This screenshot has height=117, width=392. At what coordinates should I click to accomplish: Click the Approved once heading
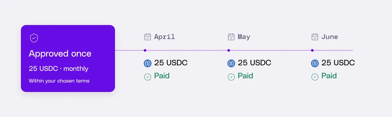tap(60, 54)
